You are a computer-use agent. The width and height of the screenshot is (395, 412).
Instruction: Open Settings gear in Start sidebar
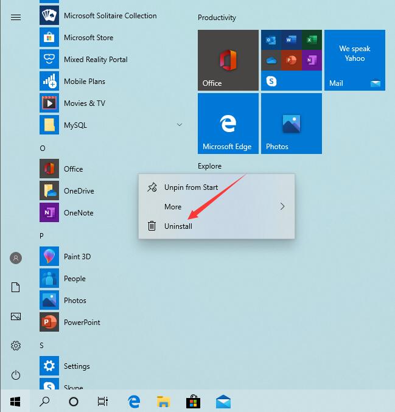pos(16,346)
